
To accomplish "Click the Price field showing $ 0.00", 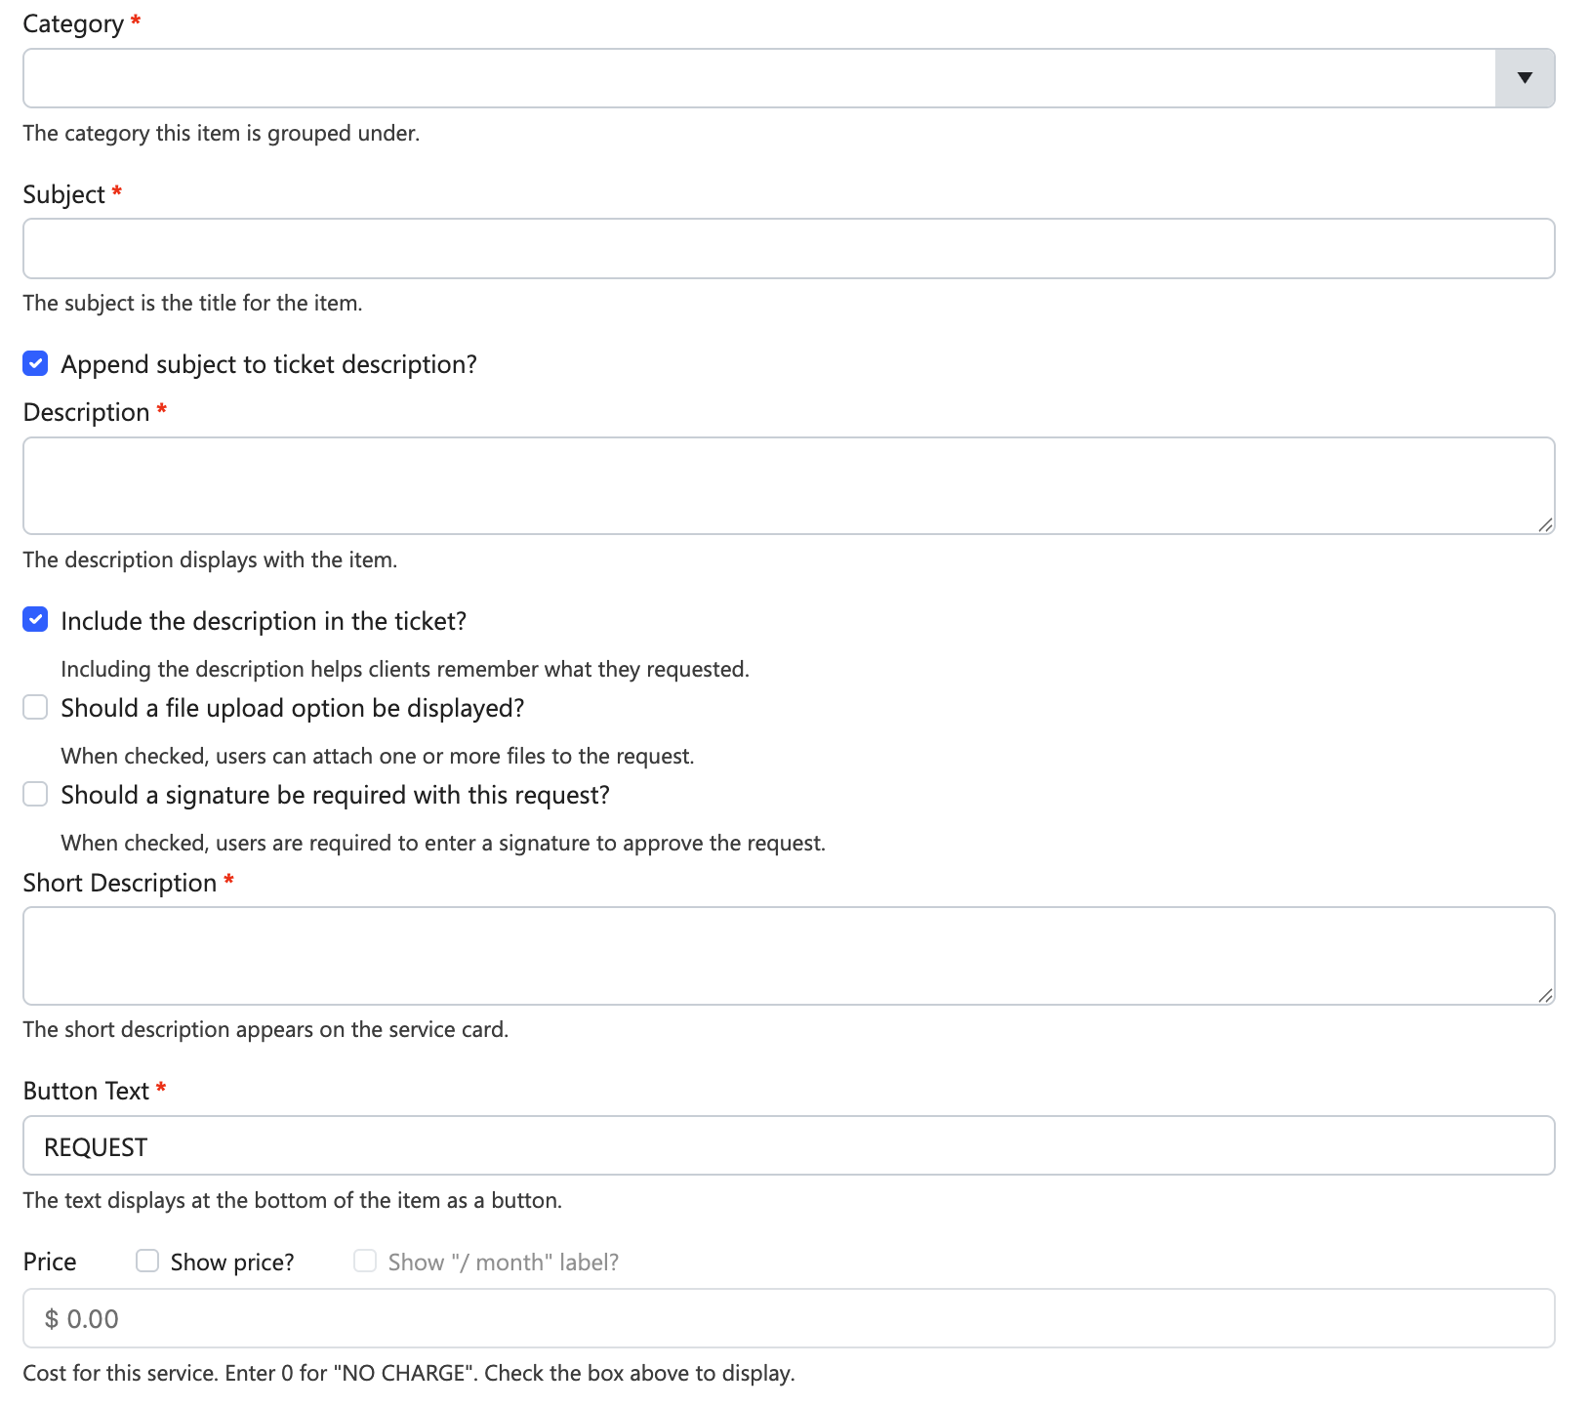I will pyautogui.click(x=789, y=1318).
